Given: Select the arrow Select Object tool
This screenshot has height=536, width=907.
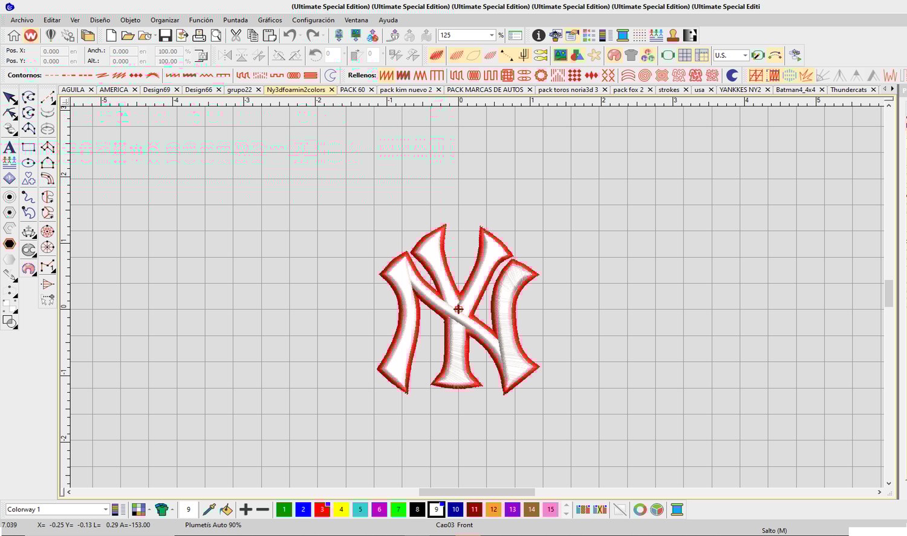Looking at the screenshot, I should pyautogui.click(x=10, y=97).
